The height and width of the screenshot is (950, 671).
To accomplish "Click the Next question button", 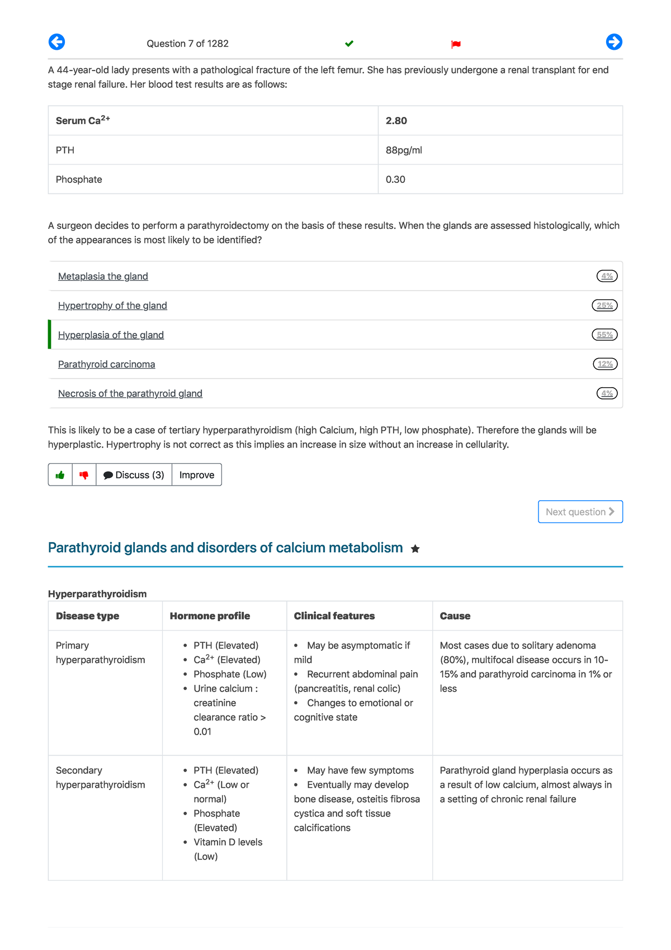I will click(x=580, y=511).
